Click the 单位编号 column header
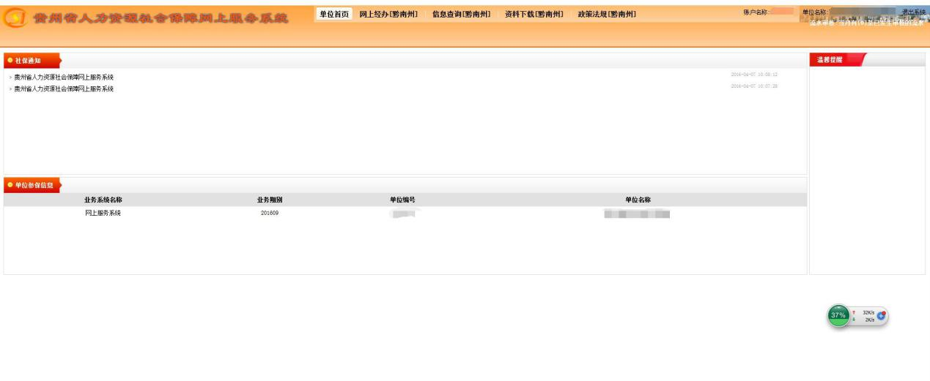 coord(402,200)
